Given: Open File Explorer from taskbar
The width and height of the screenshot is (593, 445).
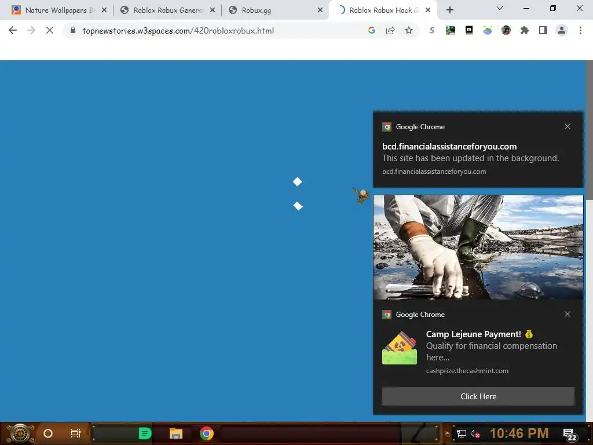Looking at the screenshot, I should (176, 433).
